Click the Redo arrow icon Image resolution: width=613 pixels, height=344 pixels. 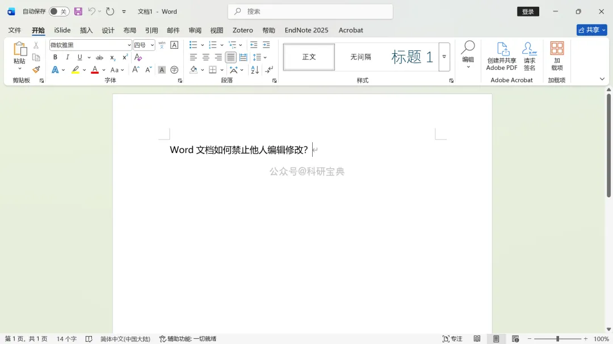[110, 11]
